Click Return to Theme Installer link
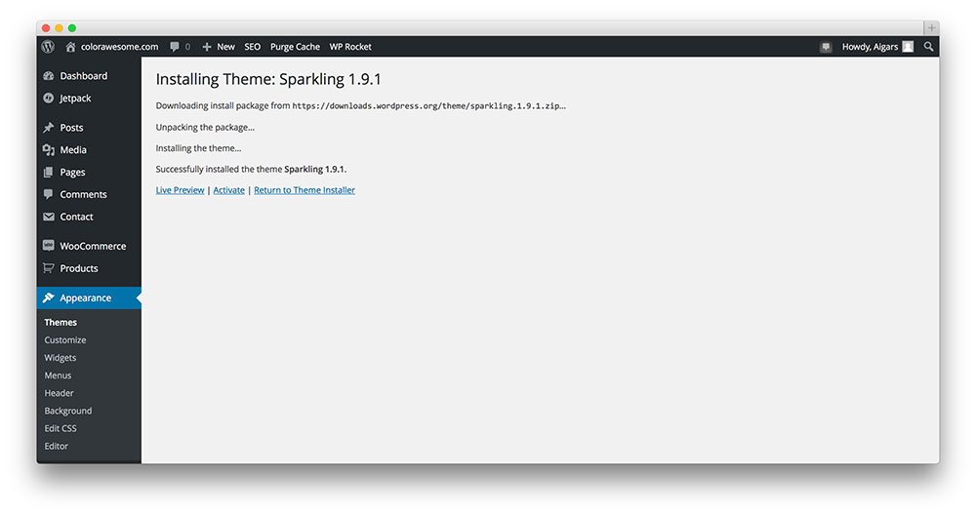 click(x=305, y=190)
